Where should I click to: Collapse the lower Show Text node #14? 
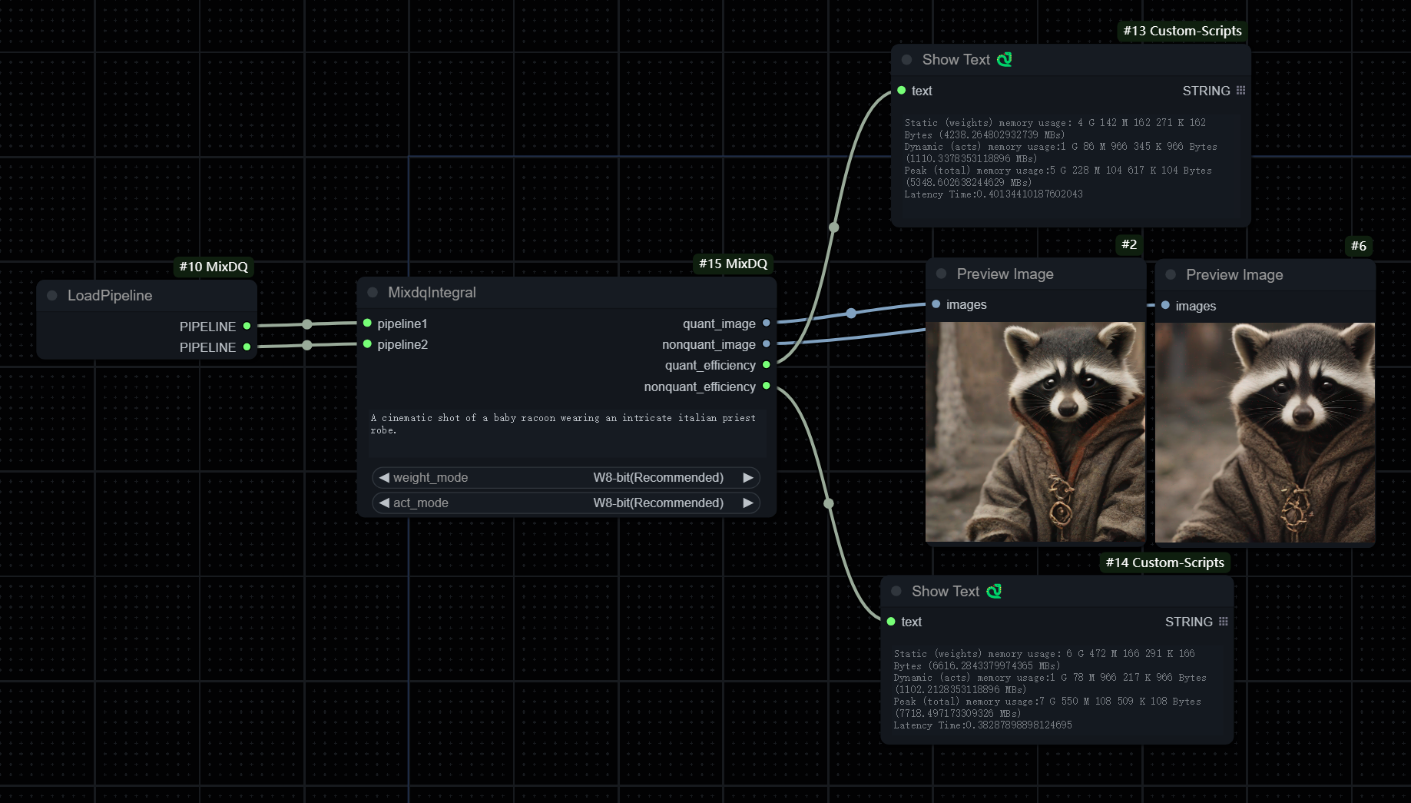896,592
